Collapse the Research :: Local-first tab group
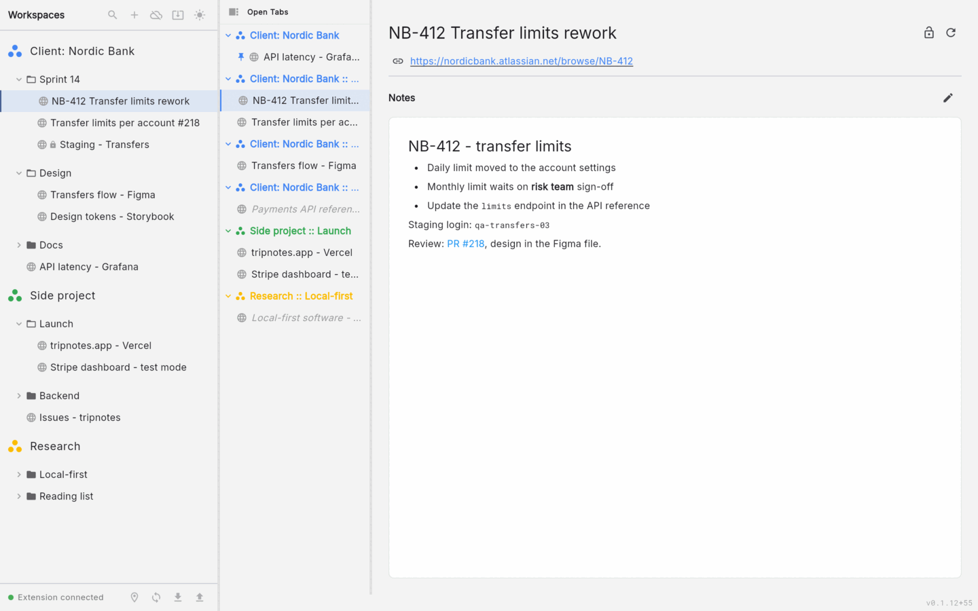This screenshot has width=978, height=611. 228,296
